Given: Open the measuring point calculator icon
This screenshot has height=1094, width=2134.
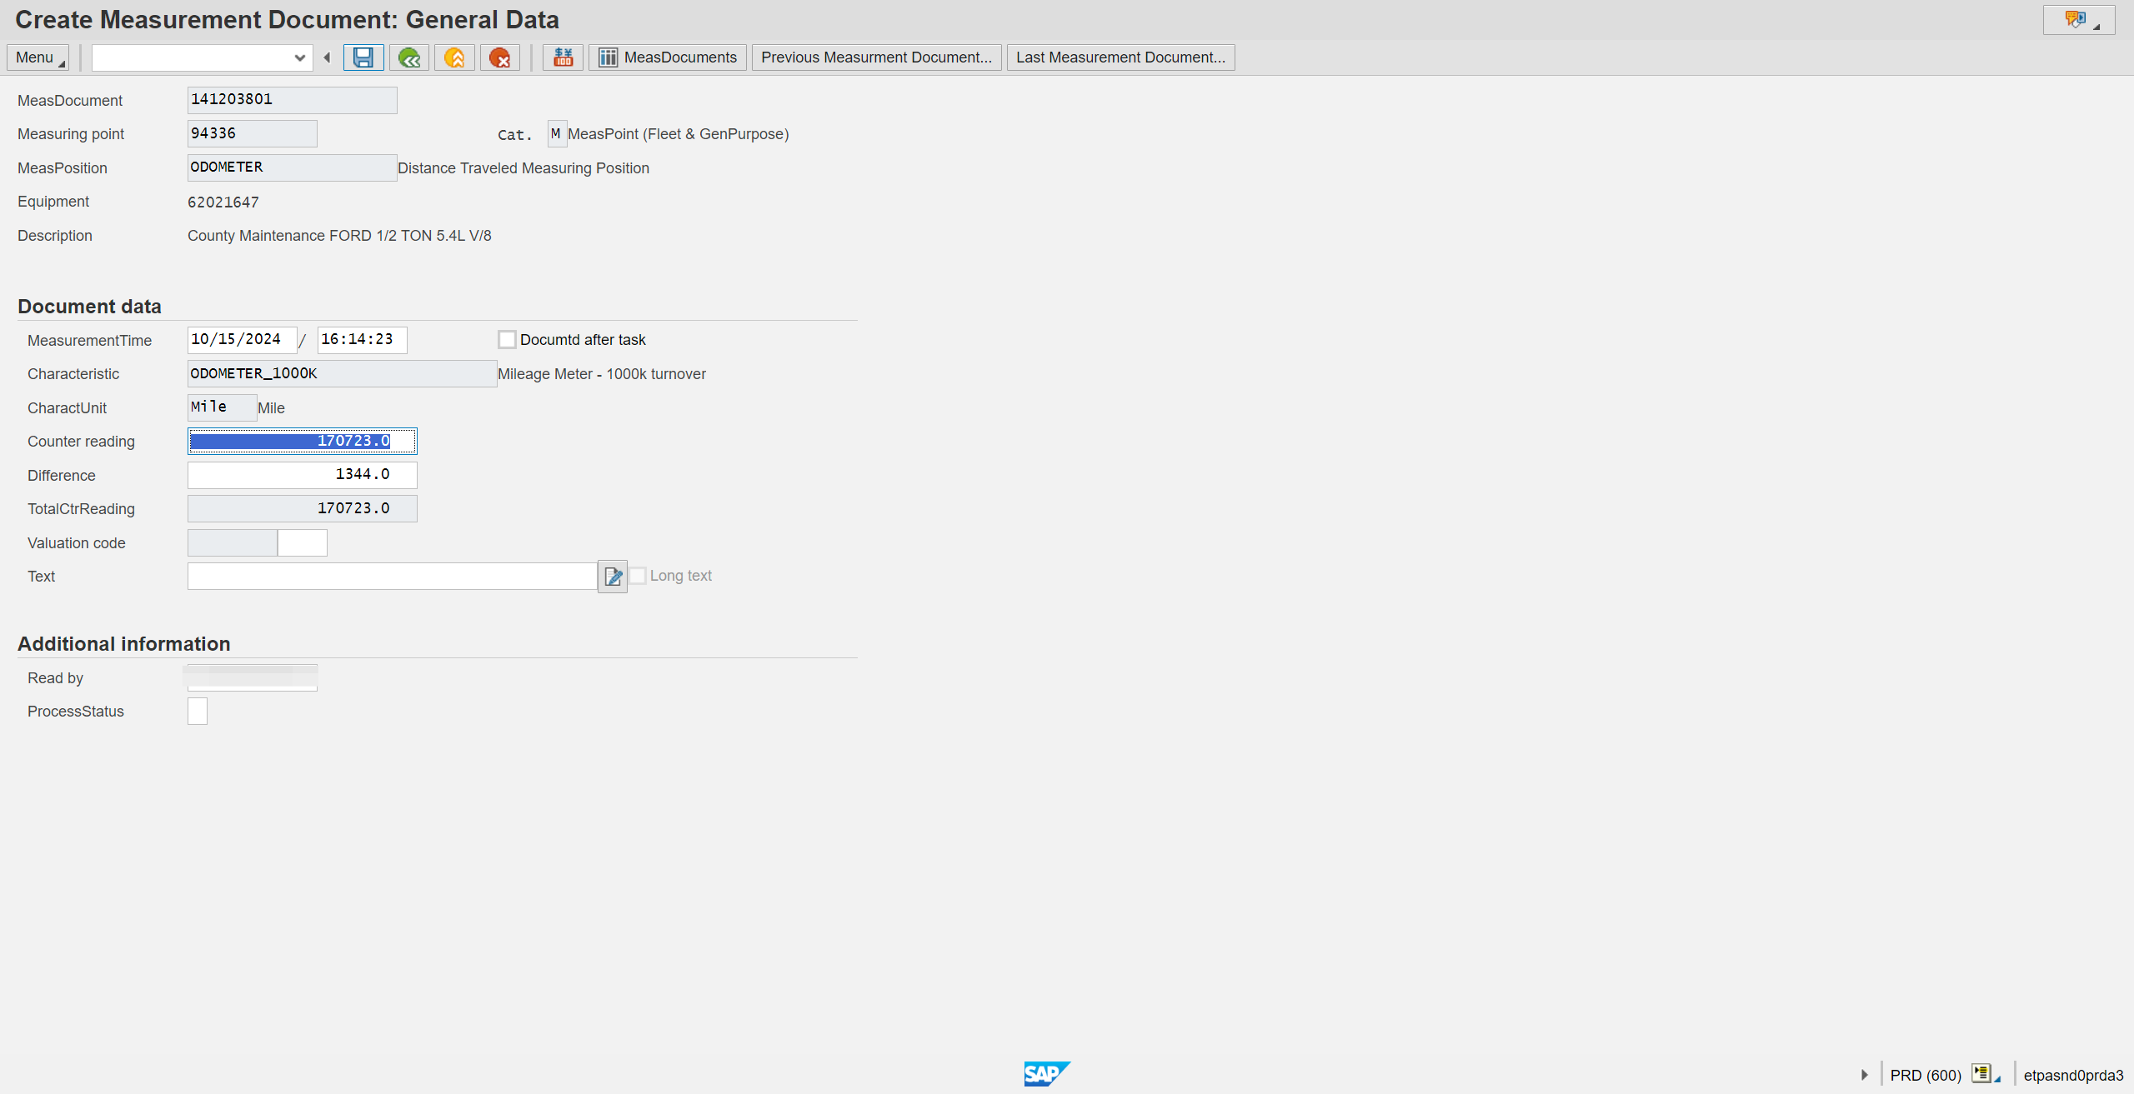Looking at the screenshot, I should click(564, 57).
